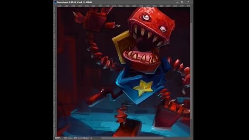
Task: Click the horizontal scrollbar thumb
Action: 132,138
